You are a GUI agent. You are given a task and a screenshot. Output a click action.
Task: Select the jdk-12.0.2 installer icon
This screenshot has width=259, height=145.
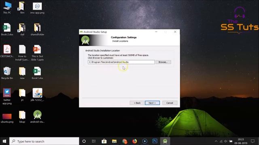click(x=37, y=95)
